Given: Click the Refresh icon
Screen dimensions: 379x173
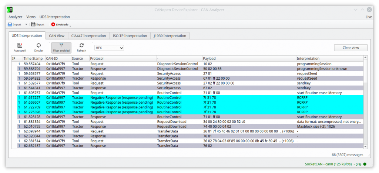Looking at the screenshot, I should 81,45.
